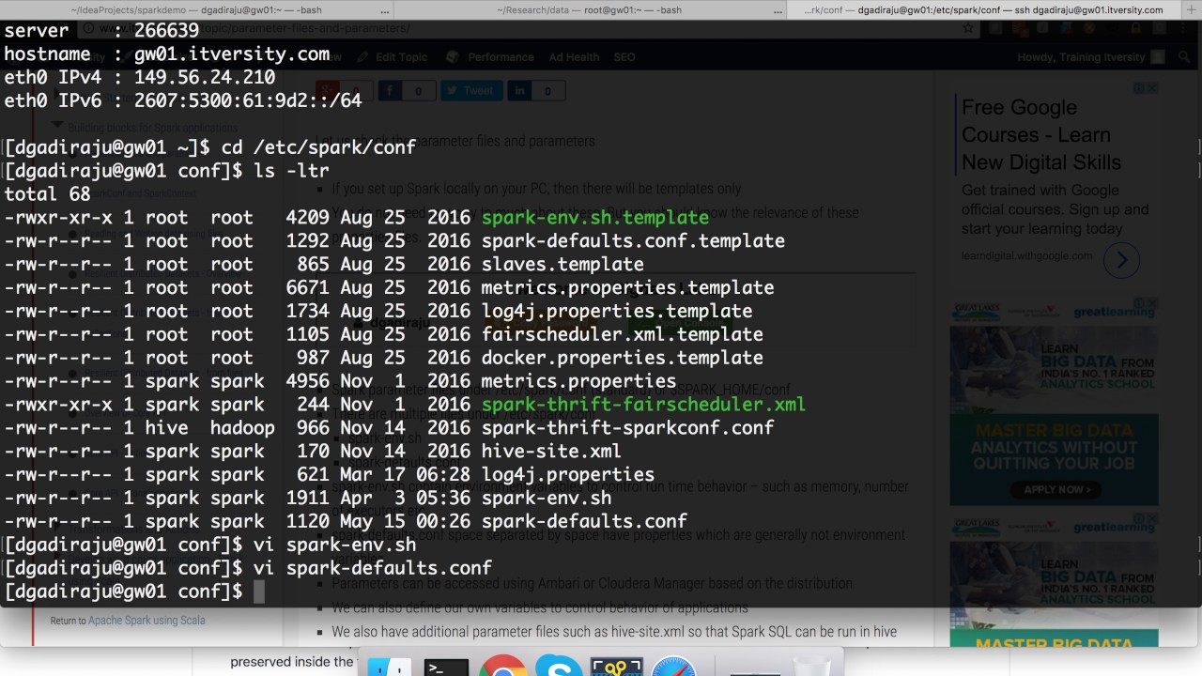The height and width of the screenshot is (676, 1202).
Task: Click spark-thrift-fairscheduler.xml file name
Action: coord(643,405)
